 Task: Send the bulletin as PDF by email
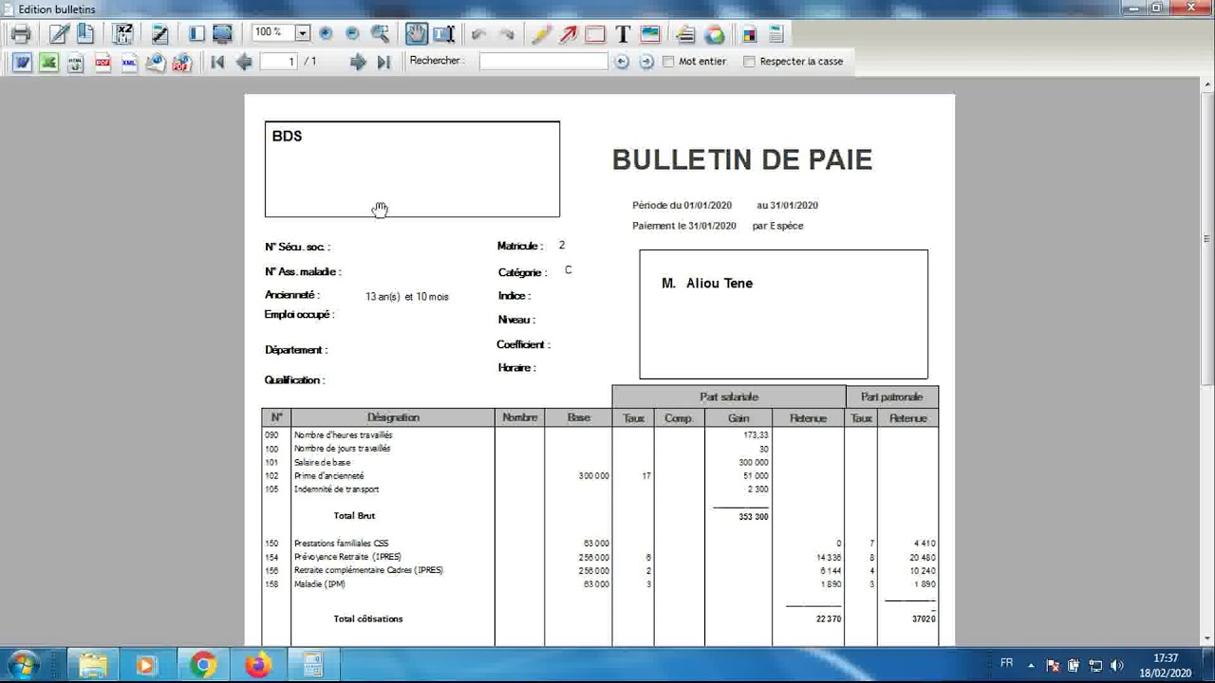182,63
